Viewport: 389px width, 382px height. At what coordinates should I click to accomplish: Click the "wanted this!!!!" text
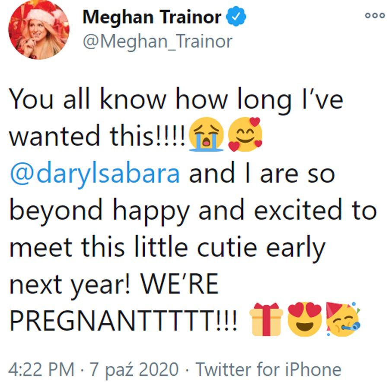pos(97,137)
